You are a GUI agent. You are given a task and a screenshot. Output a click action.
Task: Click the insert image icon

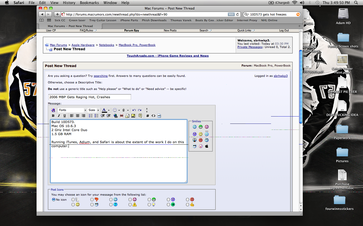click(x=133, y=116)
